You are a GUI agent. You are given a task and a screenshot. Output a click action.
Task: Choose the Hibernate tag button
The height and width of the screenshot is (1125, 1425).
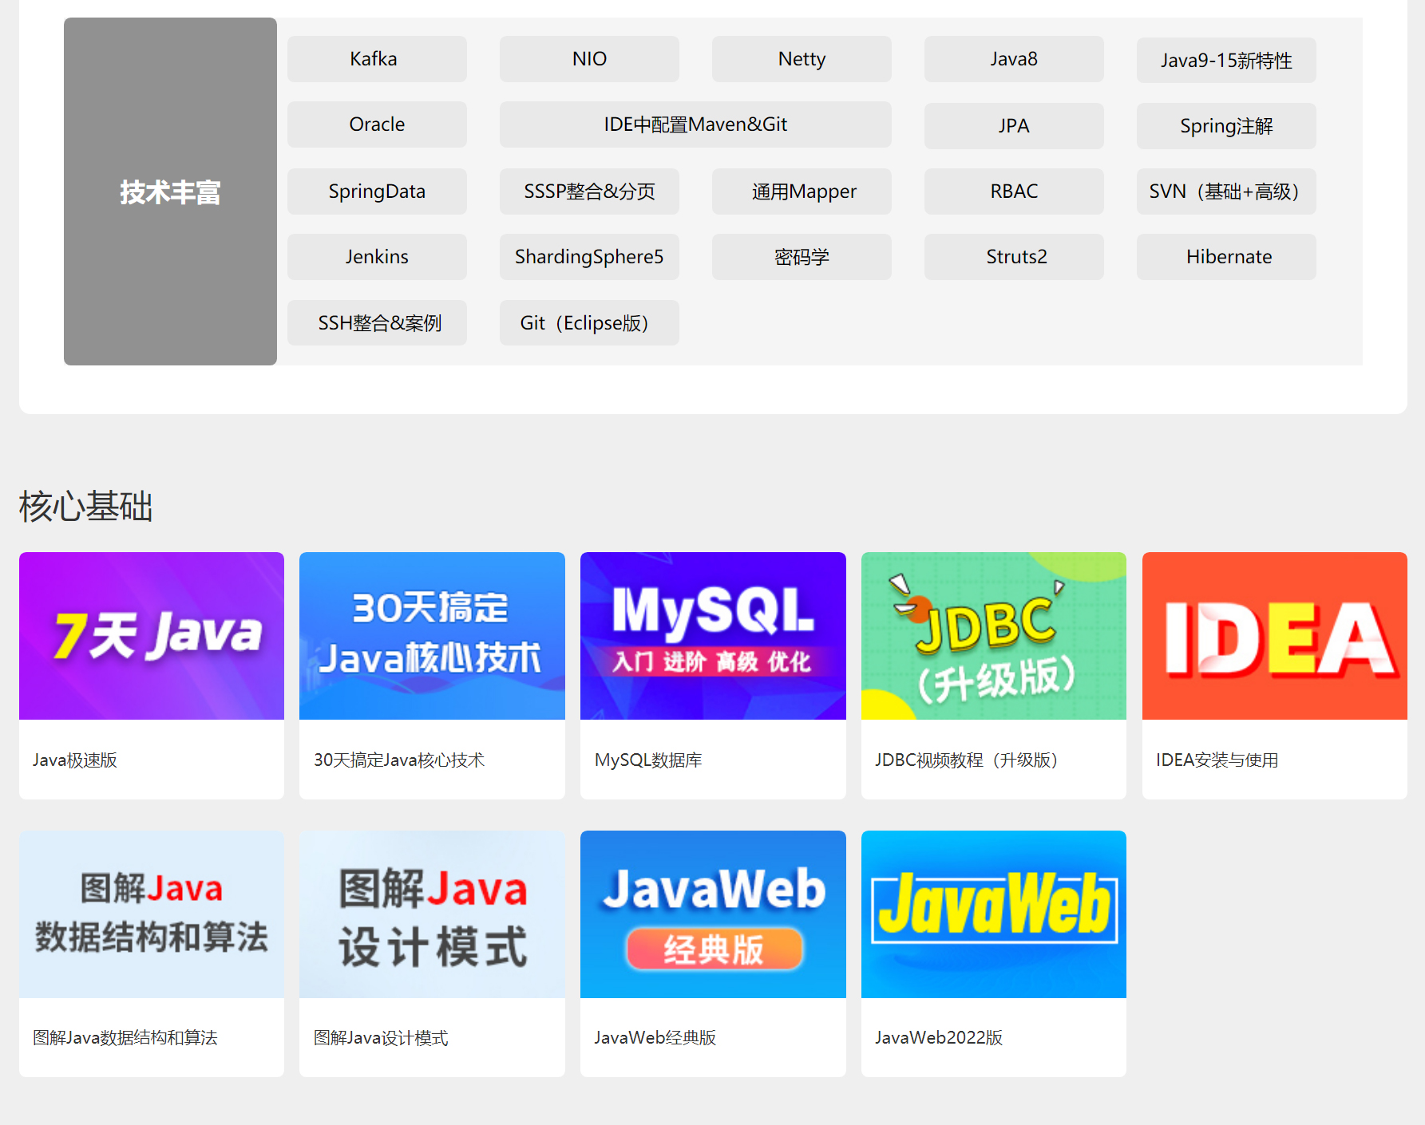point(1226,257)
